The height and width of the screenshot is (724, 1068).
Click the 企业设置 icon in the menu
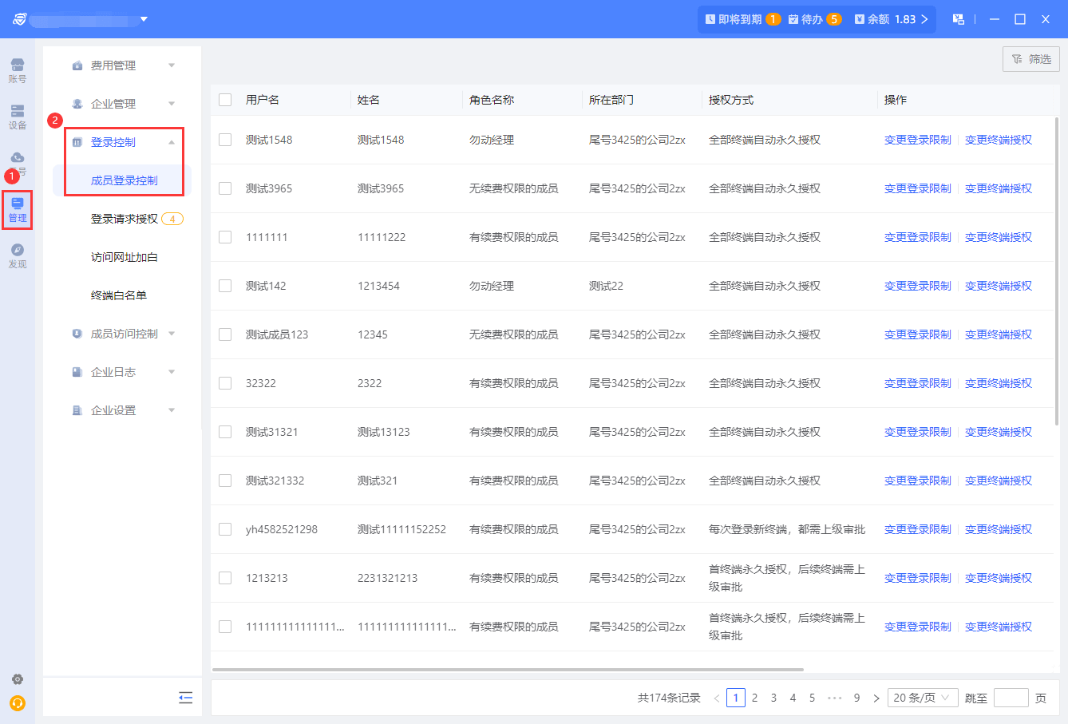coord(77,410)
